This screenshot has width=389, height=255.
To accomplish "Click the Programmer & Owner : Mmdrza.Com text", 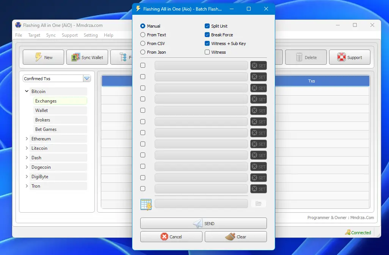I will pyautogui.click(x=340, y=218).
